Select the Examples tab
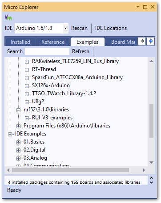 pos(88,42)
